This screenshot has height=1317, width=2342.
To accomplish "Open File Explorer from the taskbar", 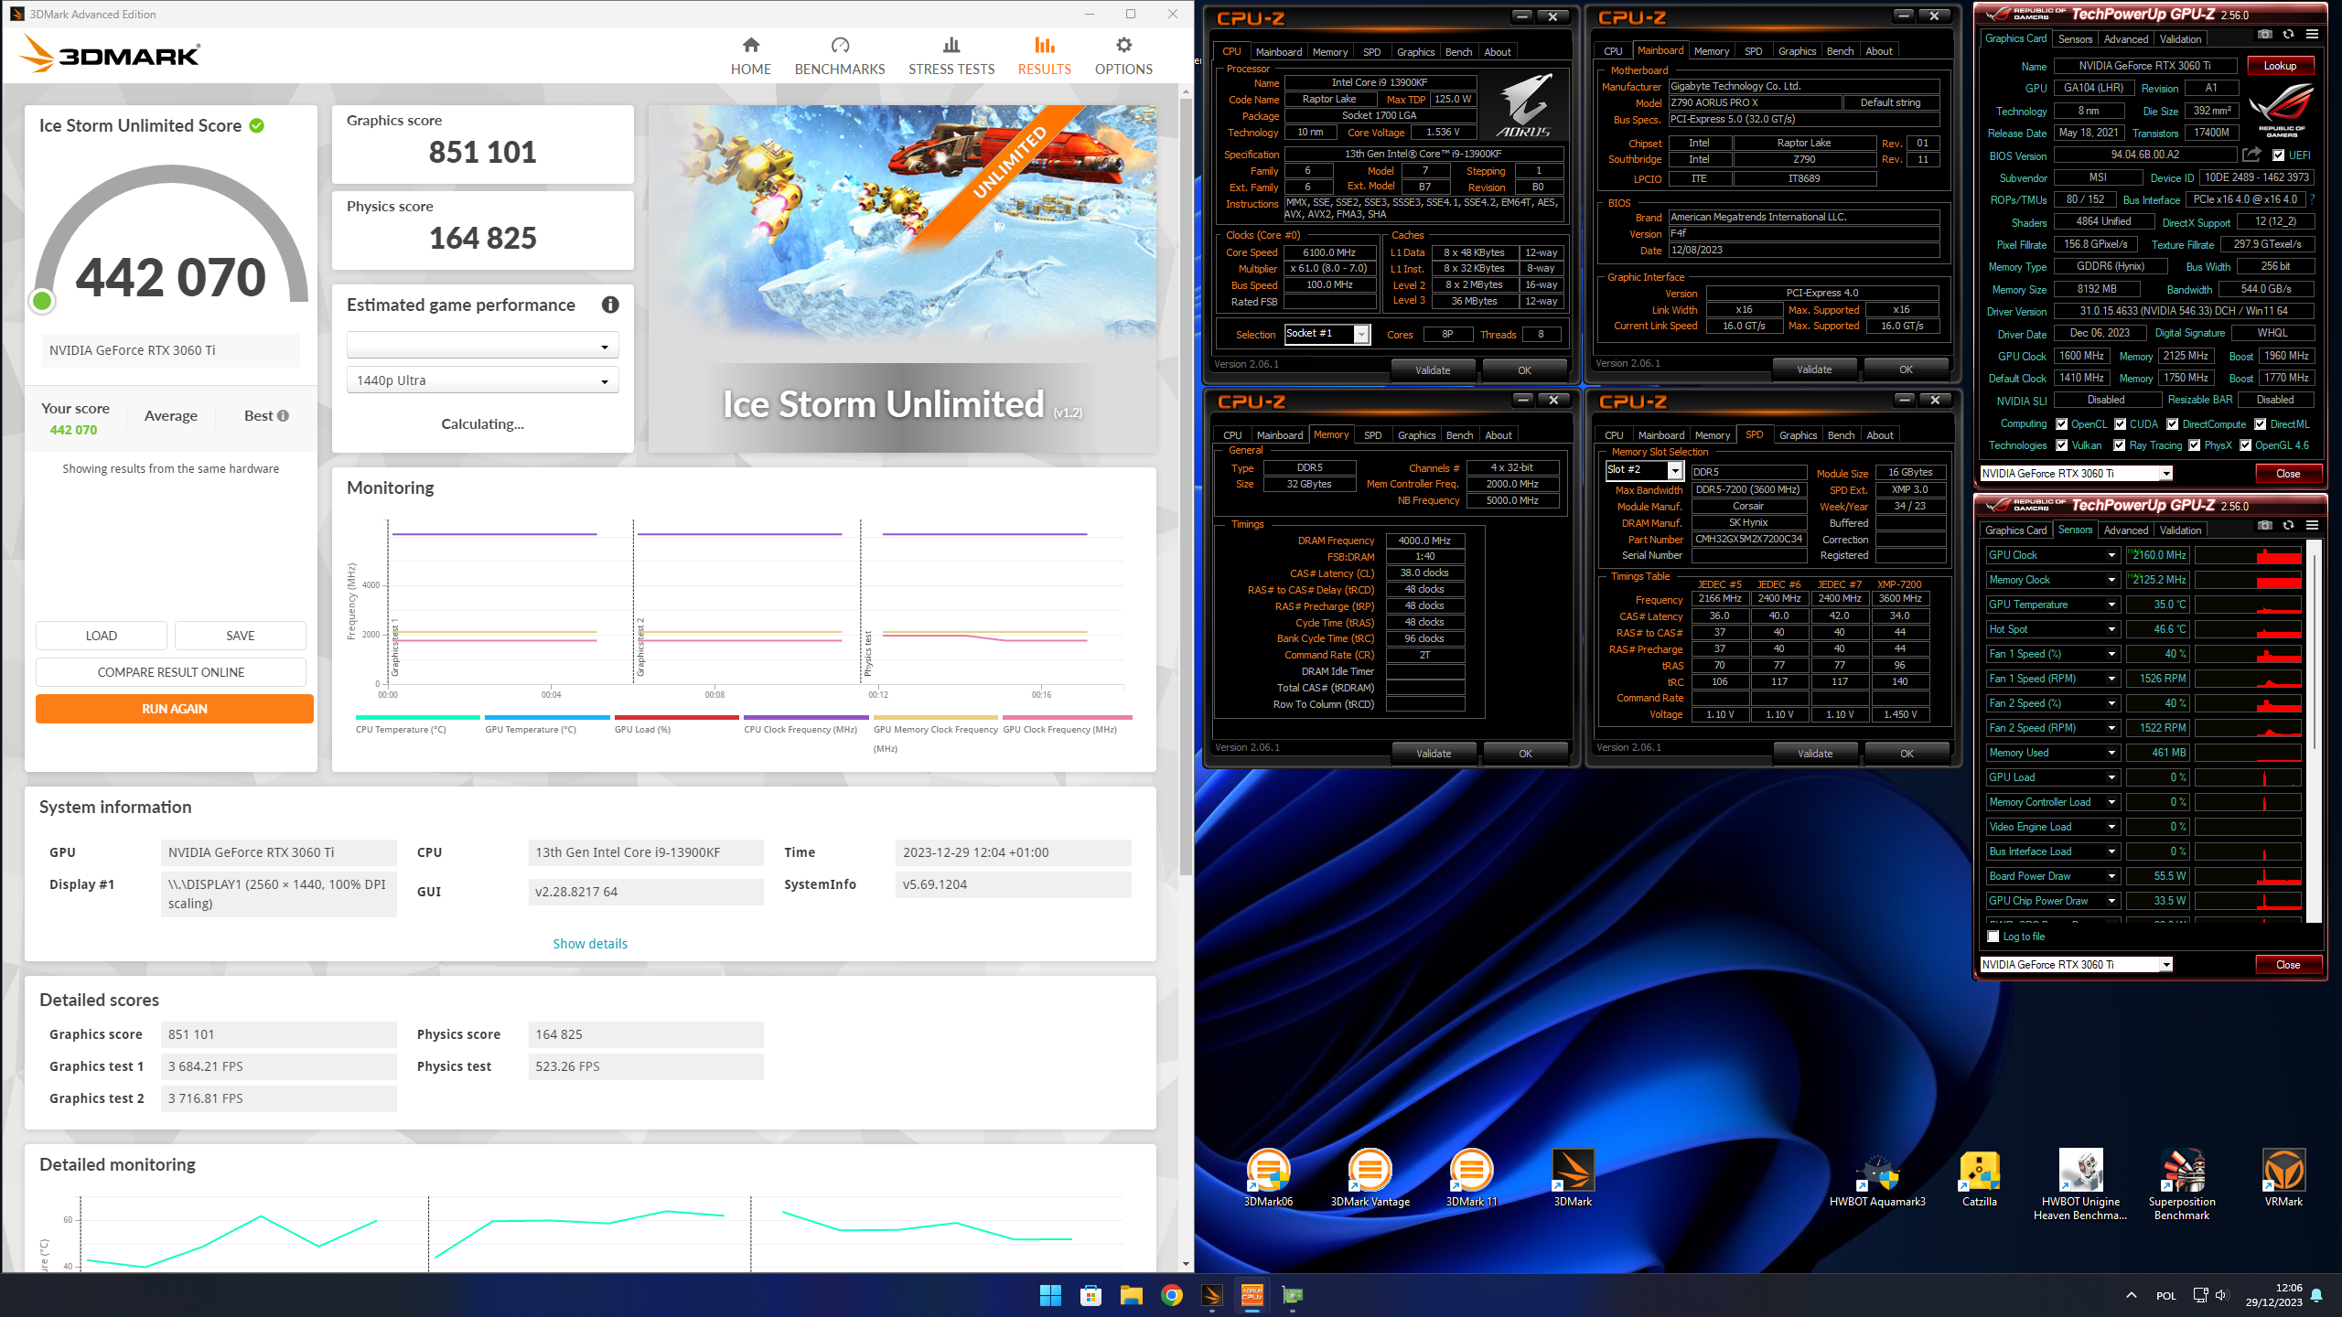I will coord(1131,1295).
